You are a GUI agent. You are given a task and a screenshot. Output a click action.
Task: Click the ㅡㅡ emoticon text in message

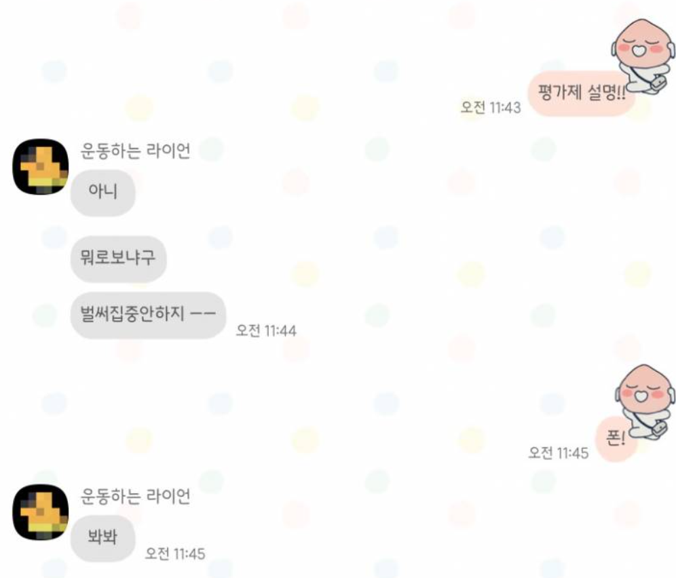(203, 314)
